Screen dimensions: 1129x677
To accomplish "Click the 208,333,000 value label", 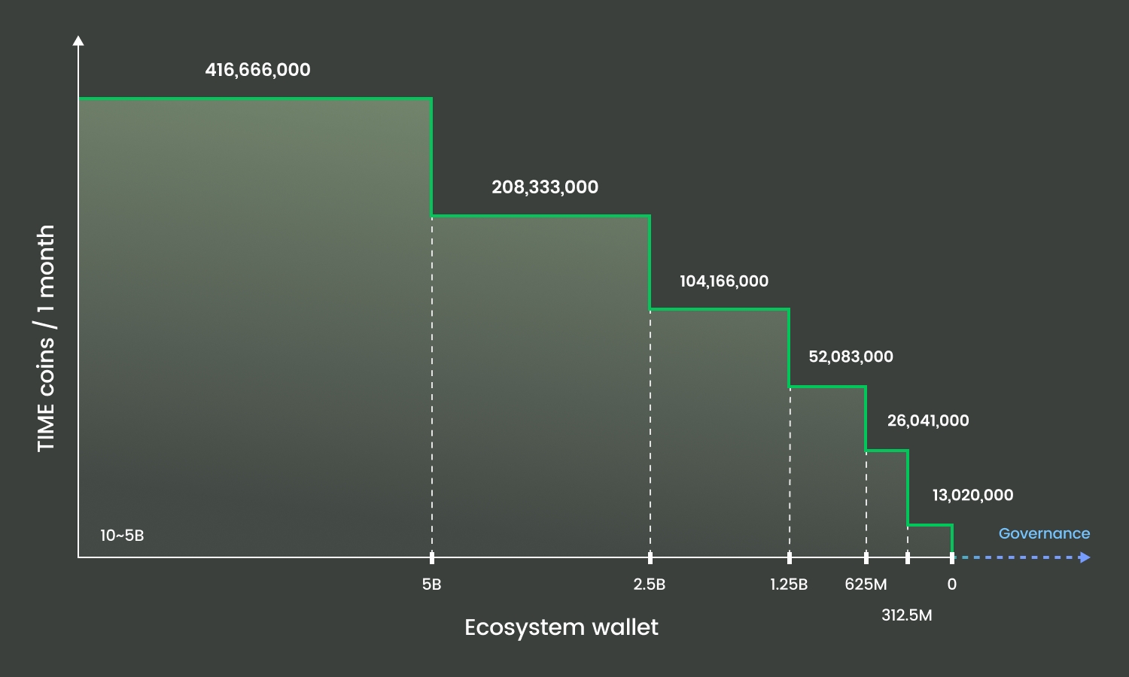I will click(x=545, y=187).
